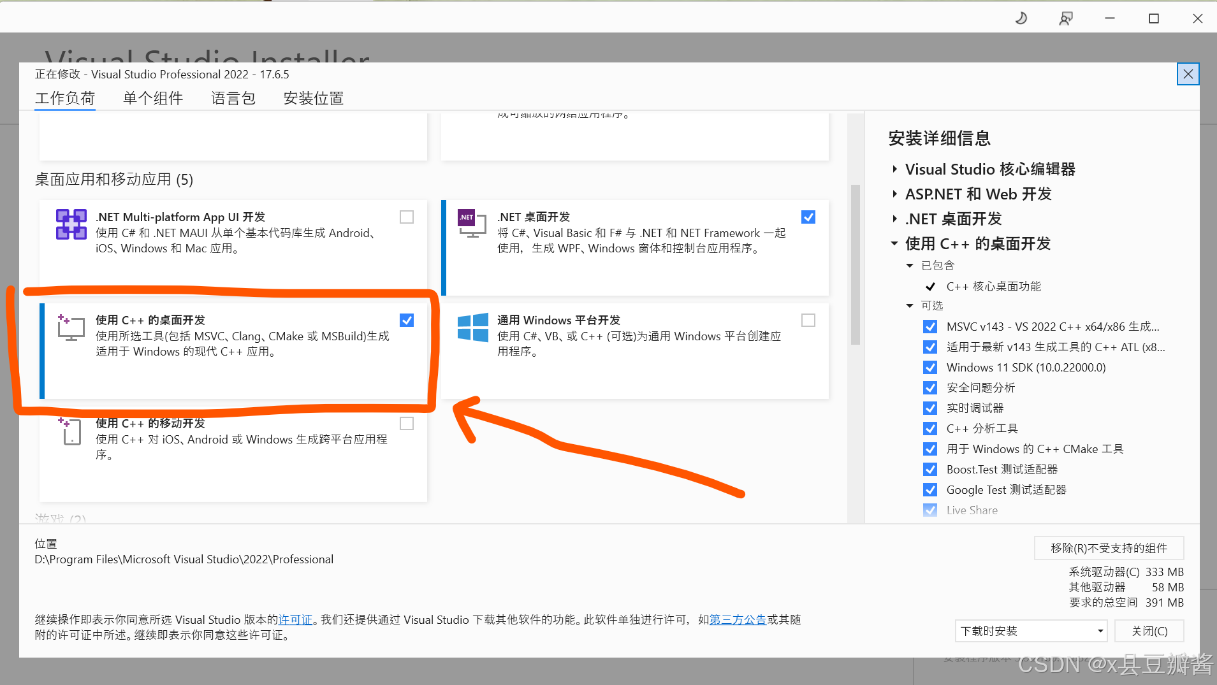
Task: Check the 通用 Windows 平台开发 workload
Action: click(x=808, y=321)
